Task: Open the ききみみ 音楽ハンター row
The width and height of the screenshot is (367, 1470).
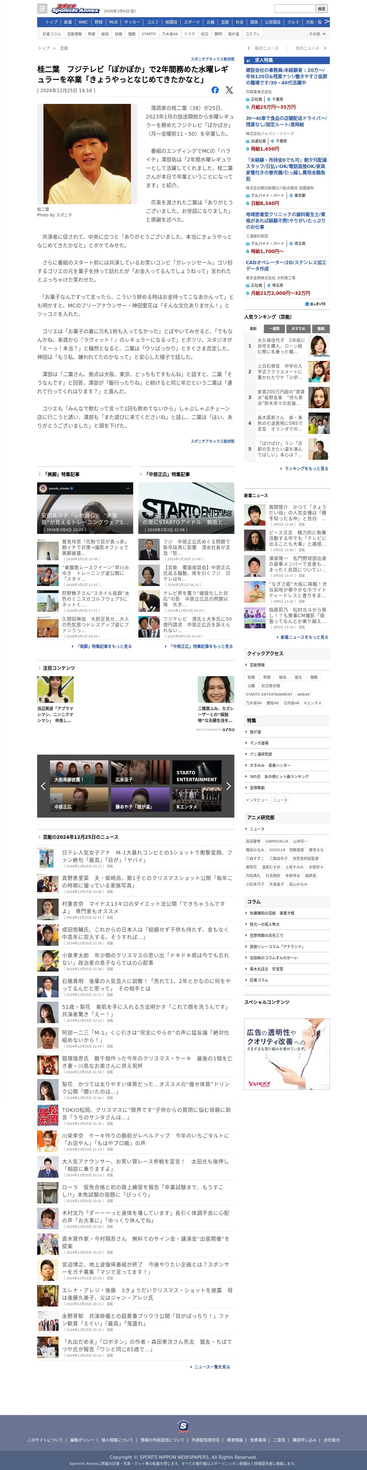Action: [x=287, y=765]
